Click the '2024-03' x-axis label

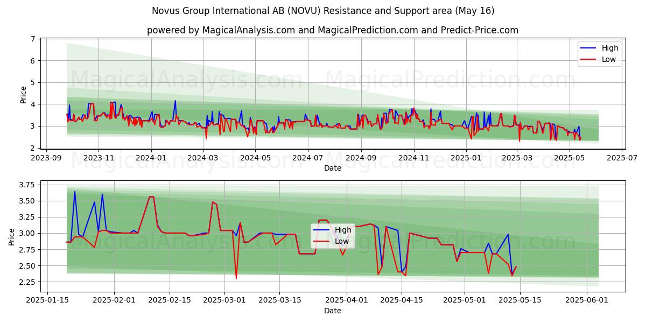tap(202, 158)
